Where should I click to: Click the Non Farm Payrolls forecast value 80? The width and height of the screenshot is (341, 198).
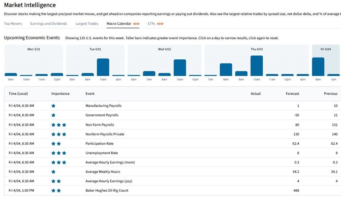tap(297, 125)
